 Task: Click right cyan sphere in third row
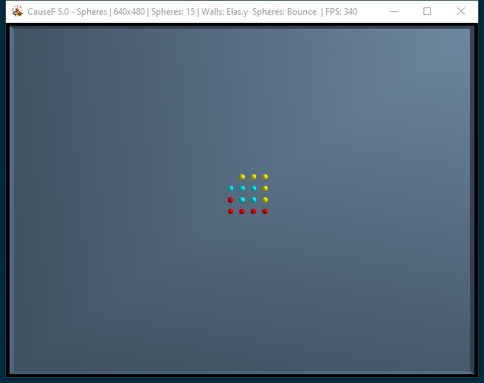click(254, 200)
